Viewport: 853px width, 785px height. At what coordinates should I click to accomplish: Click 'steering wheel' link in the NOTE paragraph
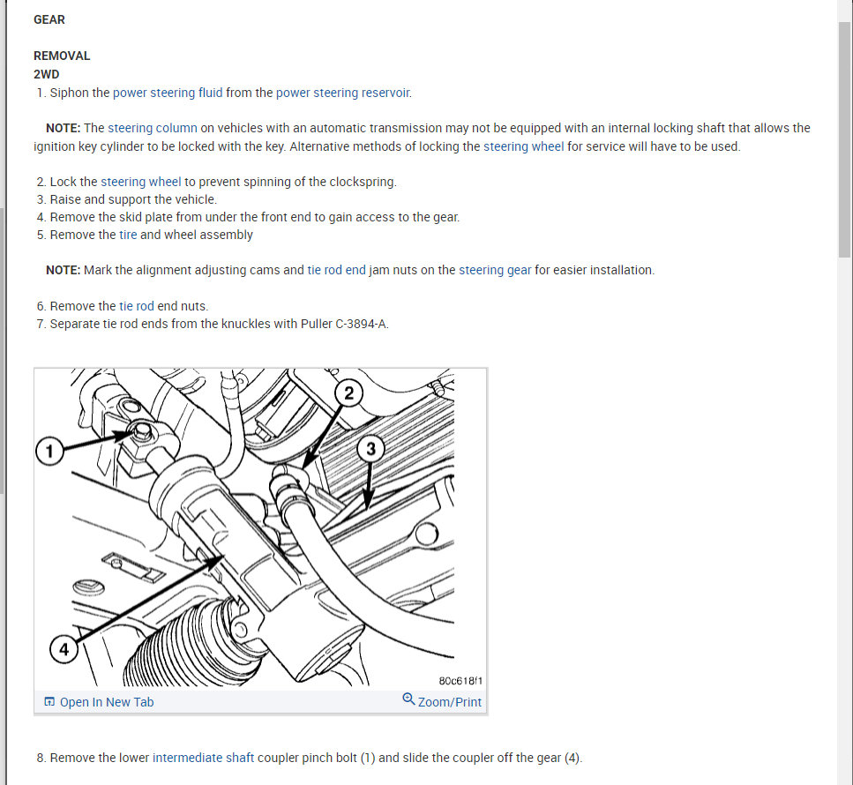point(523,147)
